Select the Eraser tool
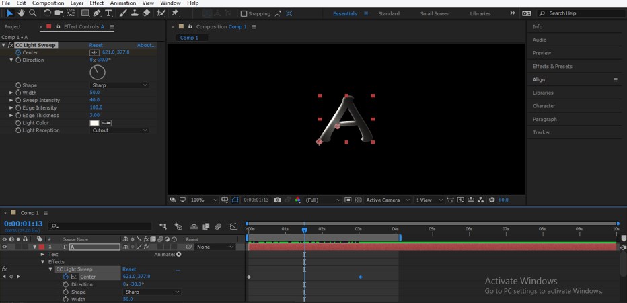 tap(146, 13)
